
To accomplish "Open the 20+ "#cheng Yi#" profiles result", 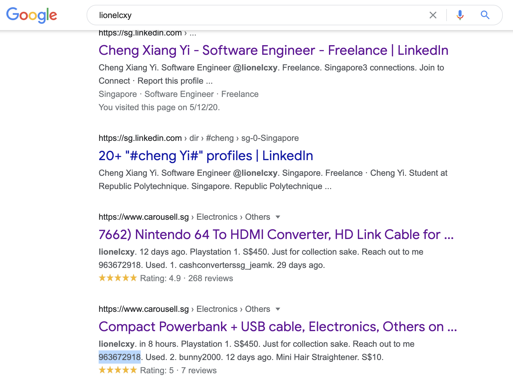I will coord(206,156).
